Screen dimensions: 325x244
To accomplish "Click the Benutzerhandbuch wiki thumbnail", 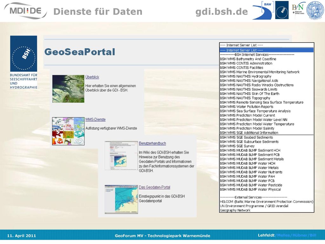I will click(x=121, y=156).
